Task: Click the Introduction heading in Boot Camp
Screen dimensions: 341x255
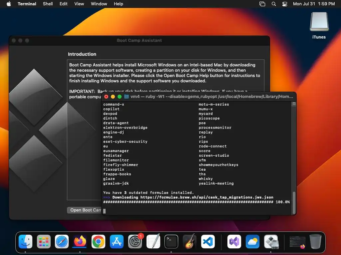Action: [x=82, y=54]
